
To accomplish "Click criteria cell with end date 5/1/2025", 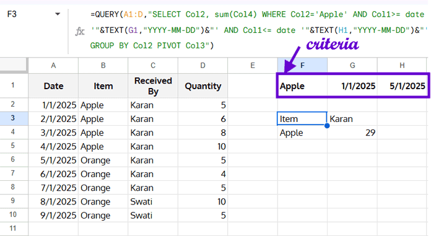I will [403, 86].
